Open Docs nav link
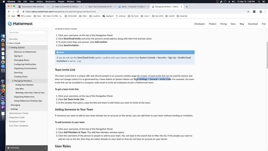This screenshot has width=268, height=151. (233, 24)
